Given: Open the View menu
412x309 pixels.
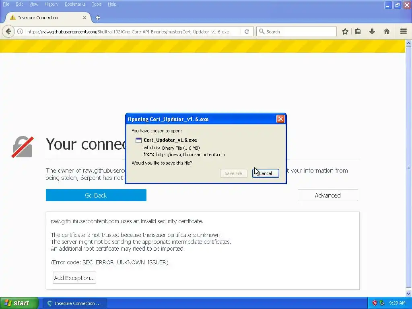Looking at the screenshot, I should tap(34, 4).
